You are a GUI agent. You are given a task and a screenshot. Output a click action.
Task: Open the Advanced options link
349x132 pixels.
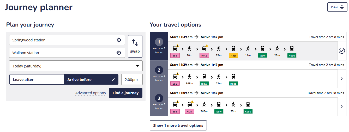pos(91,93)
